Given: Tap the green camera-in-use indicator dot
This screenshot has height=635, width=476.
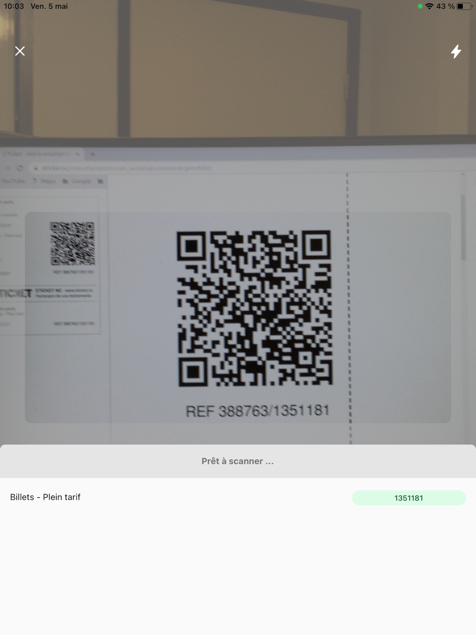Looking at the screenshot, I should [x=420, y=6].
